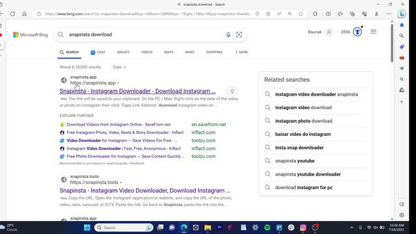Select related search 'download instagram for pc'

[x=304, y=188]
